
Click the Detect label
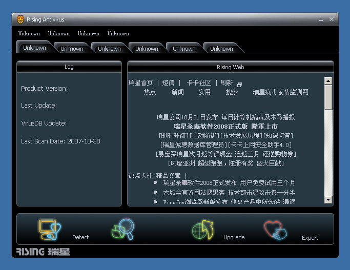point(80,237)
